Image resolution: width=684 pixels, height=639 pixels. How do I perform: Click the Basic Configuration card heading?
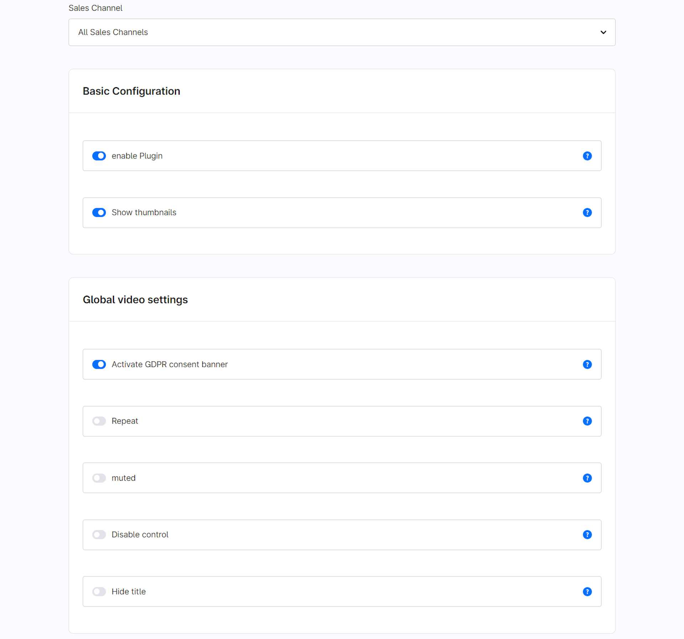coord(131,91)
